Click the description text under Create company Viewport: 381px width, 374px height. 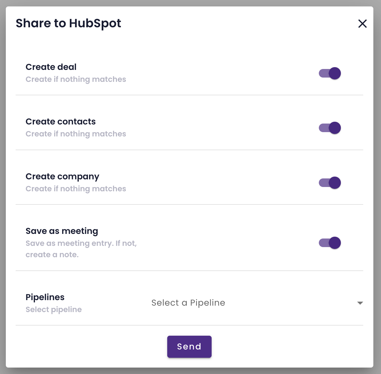[76, 189]
